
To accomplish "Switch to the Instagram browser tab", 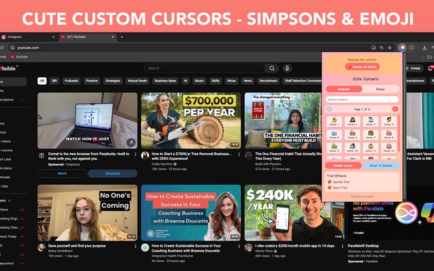I will point(28,37).
